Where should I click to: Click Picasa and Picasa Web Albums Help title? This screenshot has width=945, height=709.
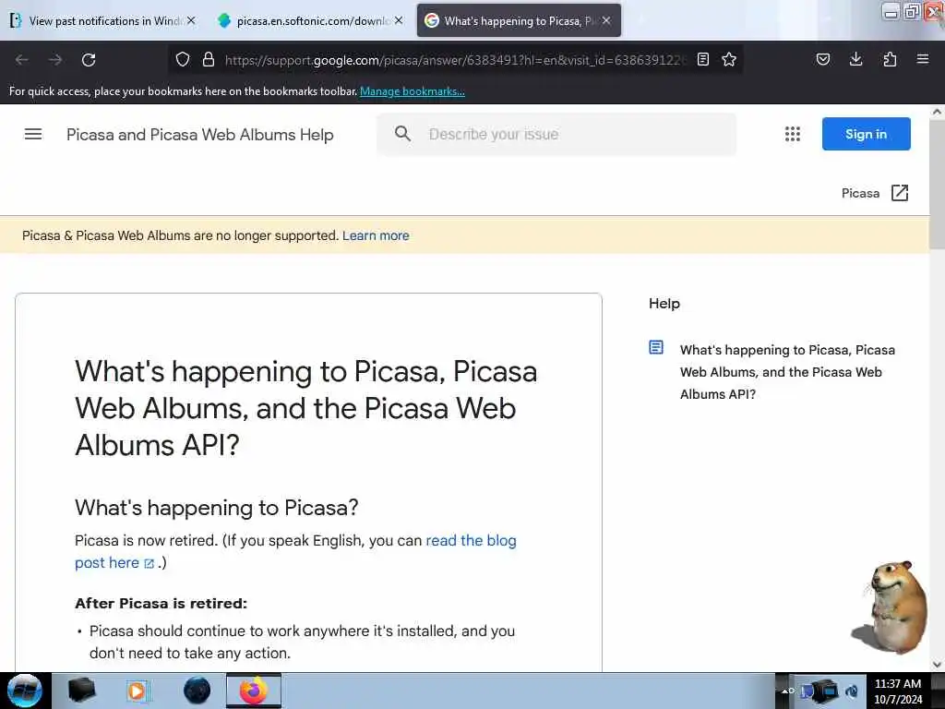(200, 135)
